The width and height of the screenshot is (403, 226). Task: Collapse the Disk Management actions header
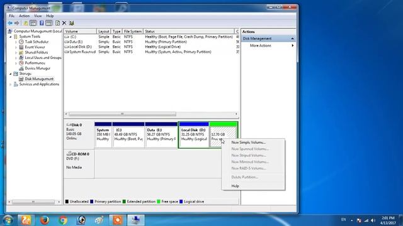click(292, 38)
